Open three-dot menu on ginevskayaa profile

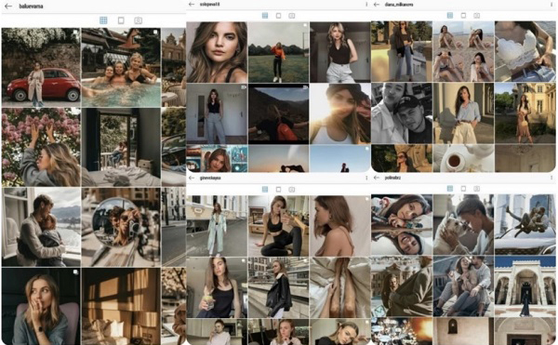tap(366, 178)
